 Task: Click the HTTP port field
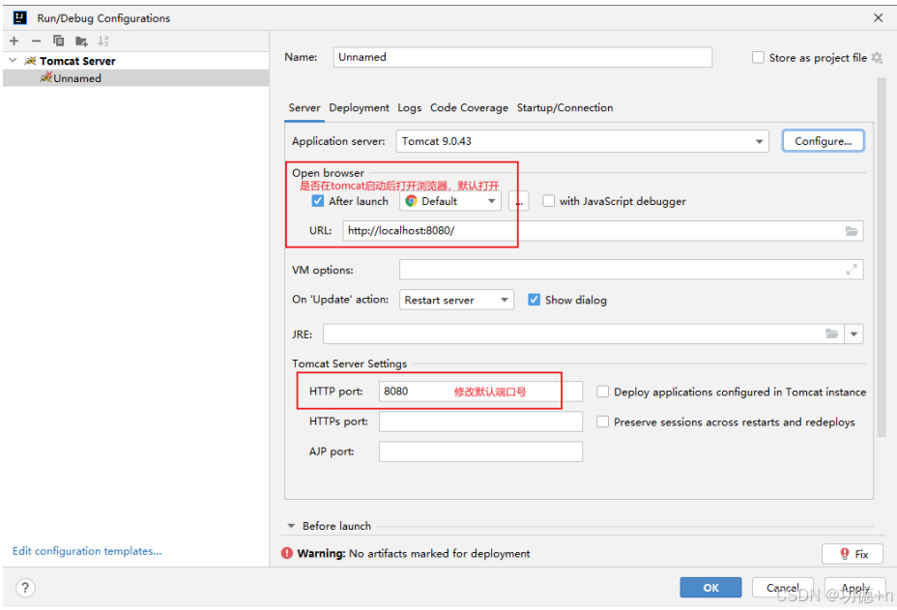(x=480, y=392)
